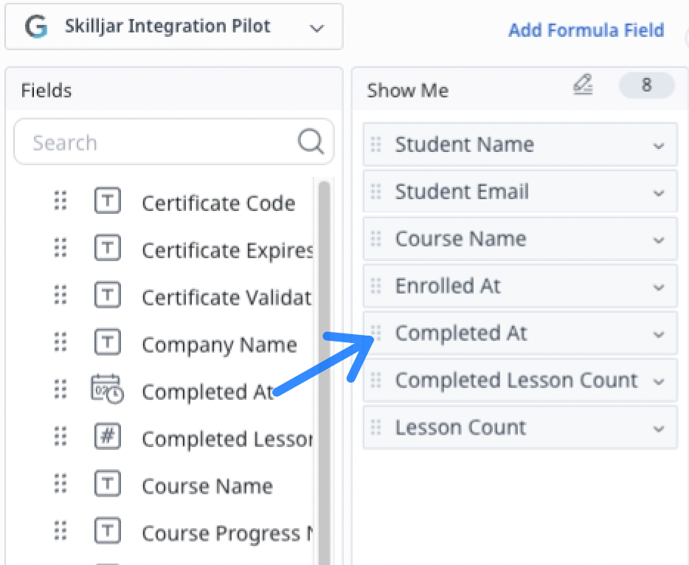Click the pencil edit icon beside Show Me
Image resolution: width=689 pixels, height=565 pixels.
coord(583,84)
